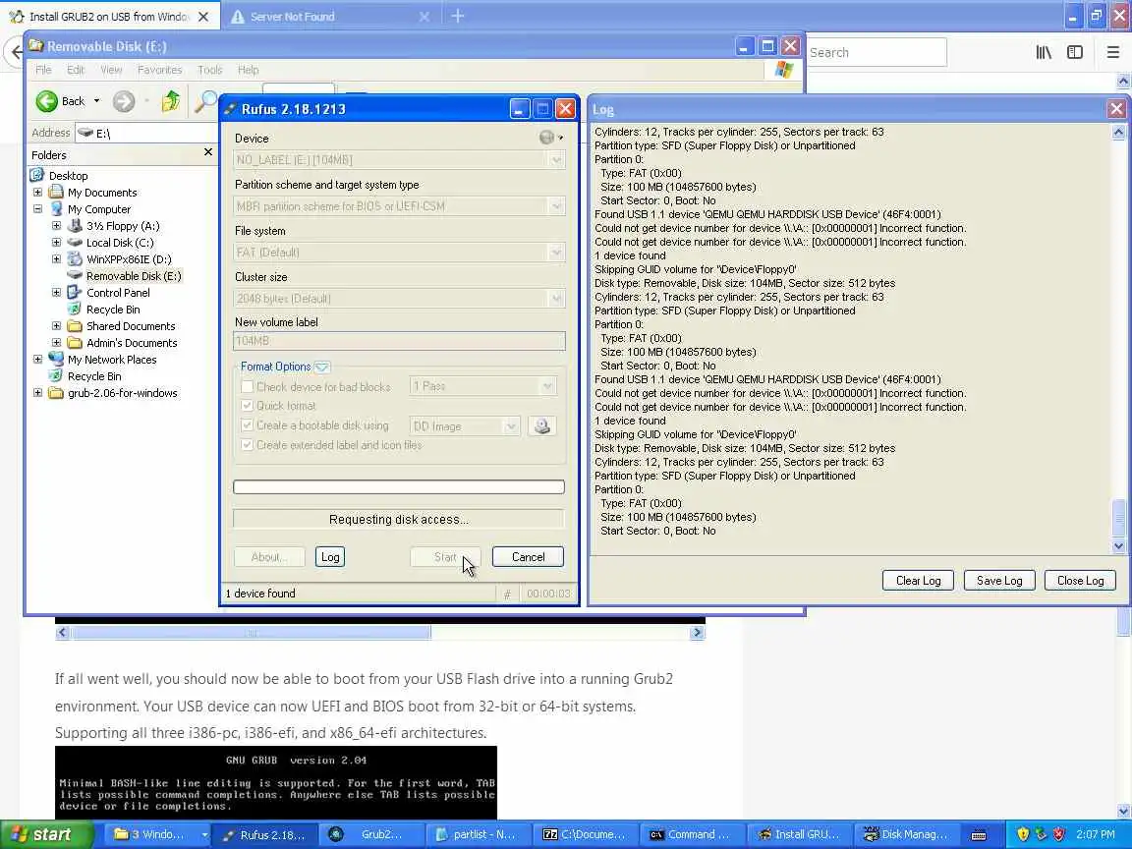Switch to Disk Management taskbar button
The width and height of the screenshot is (1132, 849).
[x=906, y=834]
